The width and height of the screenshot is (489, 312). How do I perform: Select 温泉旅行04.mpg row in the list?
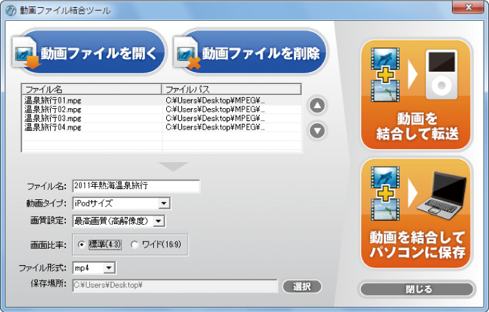coord(53,128)
